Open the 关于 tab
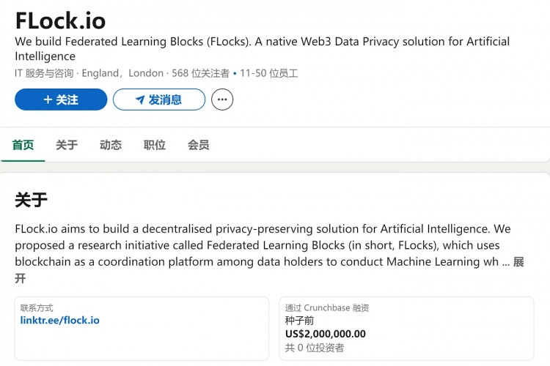The width and height of the screenshot is (550, 366). [x=67, y=145]
